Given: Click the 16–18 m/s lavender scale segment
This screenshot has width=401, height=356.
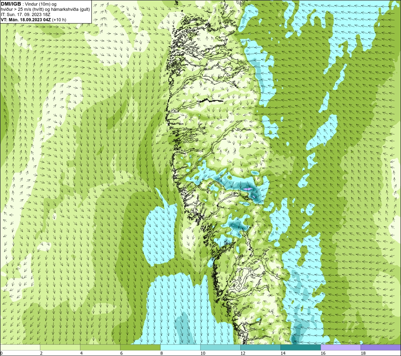Looking at the screenshot, I should click(340, 348).
